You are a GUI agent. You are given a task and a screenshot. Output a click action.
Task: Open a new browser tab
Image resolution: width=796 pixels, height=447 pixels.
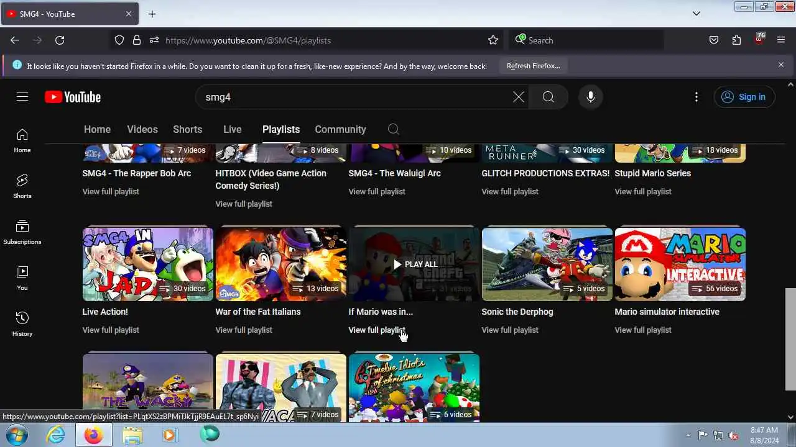pos(152,14)
